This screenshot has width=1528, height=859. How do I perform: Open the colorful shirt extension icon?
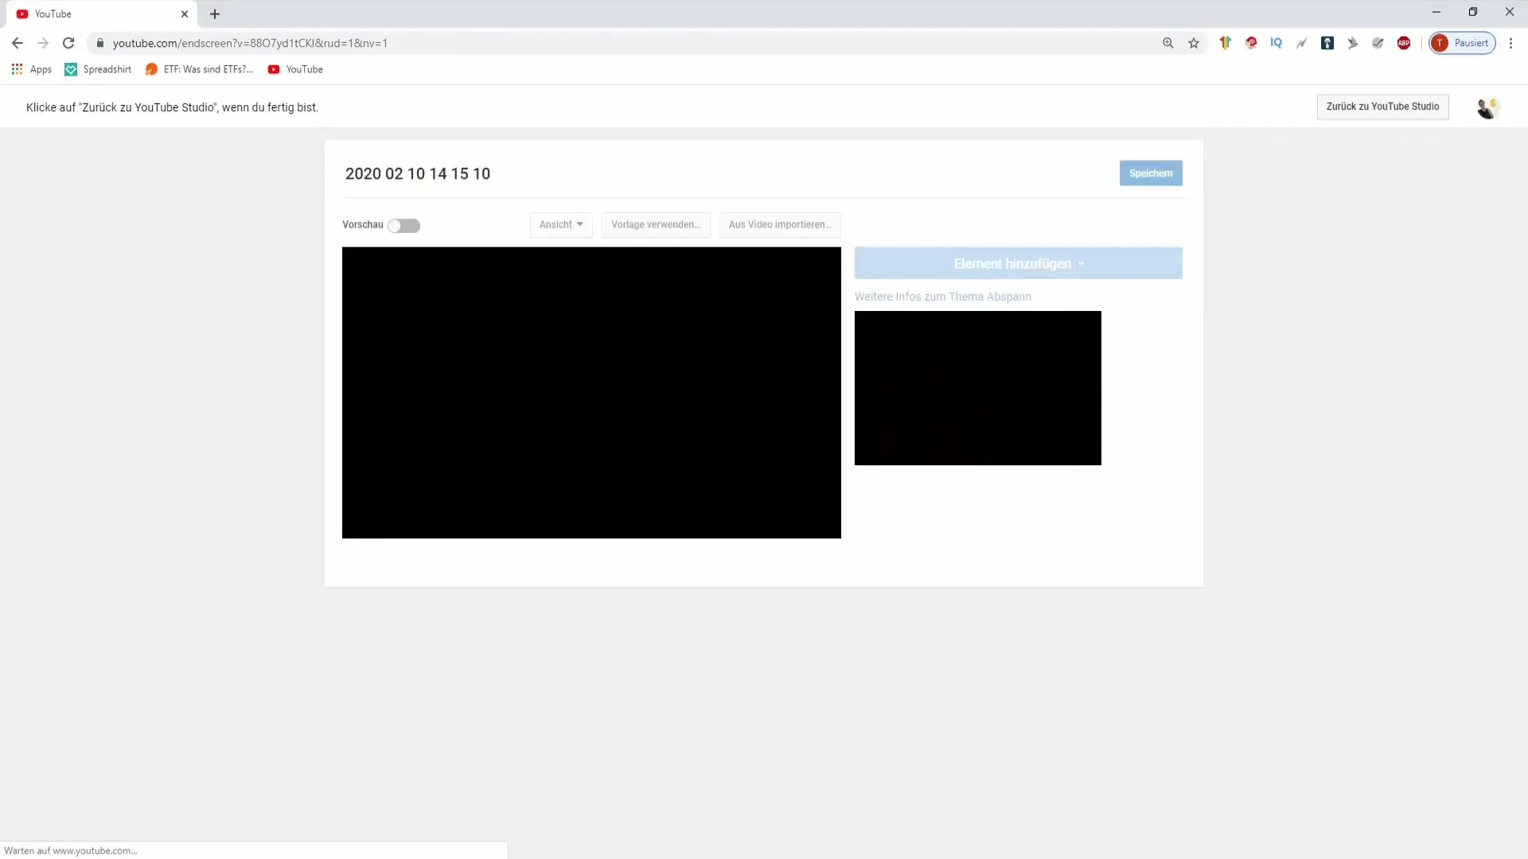[1226, 43]
